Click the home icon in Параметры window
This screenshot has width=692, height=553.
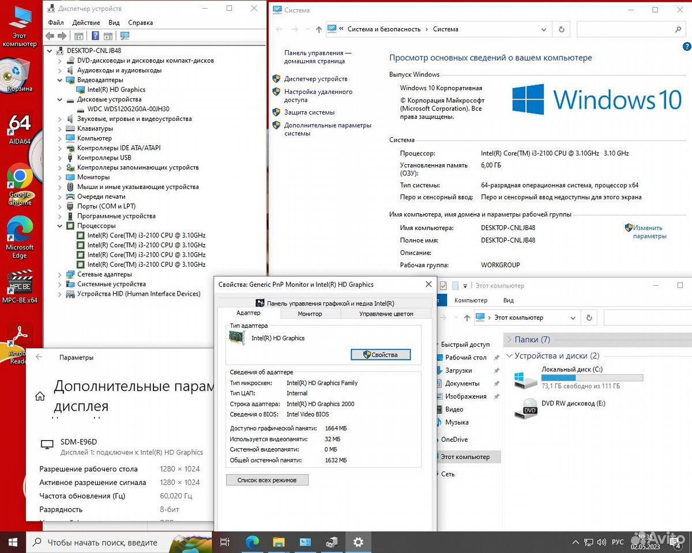(x=40, y=396)
